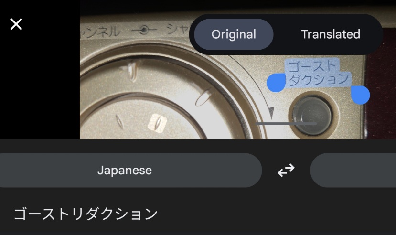Swap source and target languages
The image size is (396, 235).
tap(286, 170)
